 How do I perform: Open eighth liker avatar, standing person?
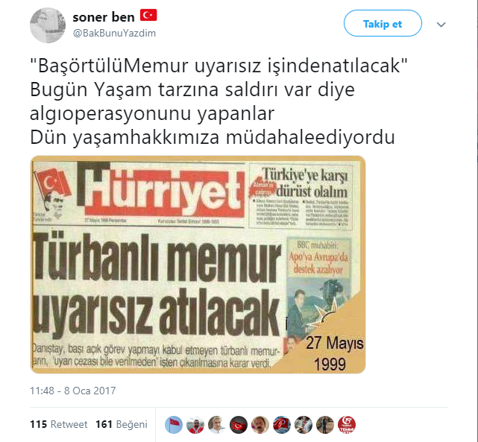[x=325, y=425]
